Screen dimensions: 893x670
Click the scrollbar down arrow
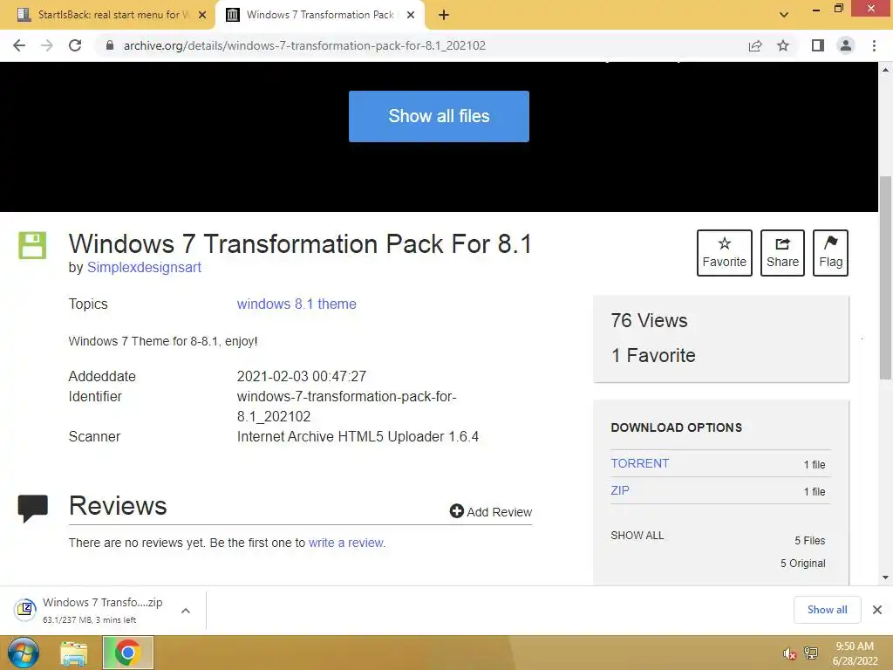[x=886, y=578]
